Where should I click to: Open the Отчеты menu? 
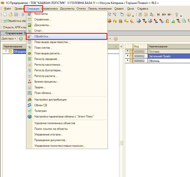click(x=81, y=9)
